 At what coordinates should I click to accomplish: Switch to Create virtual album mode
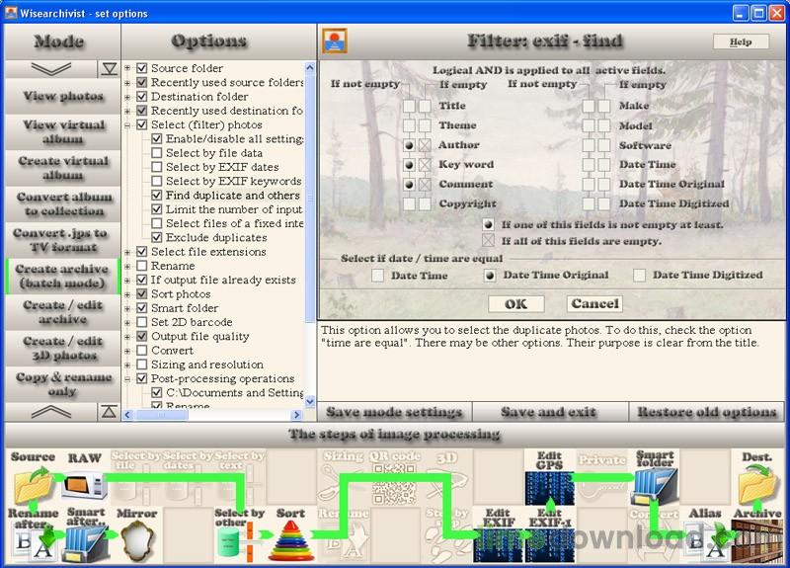click(x=62, y=168)
